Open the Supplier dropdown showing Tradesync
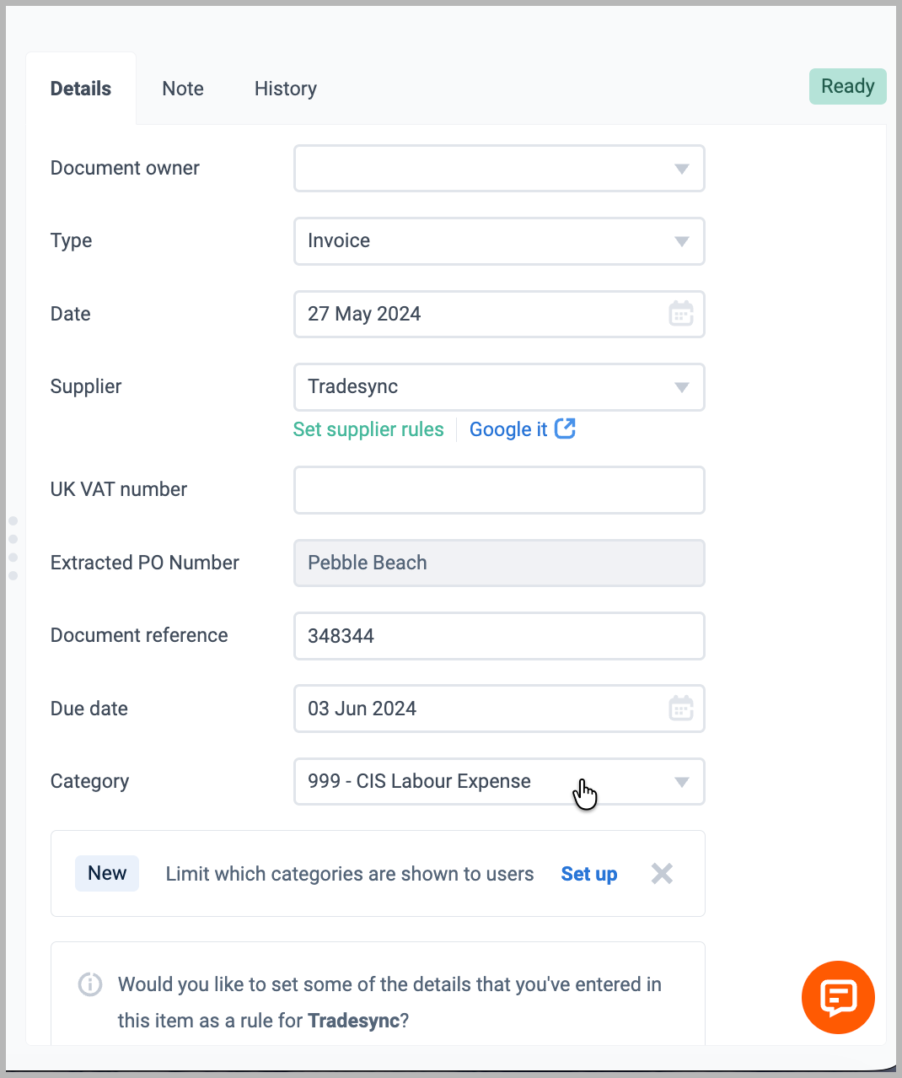 (x=499, y=387)
